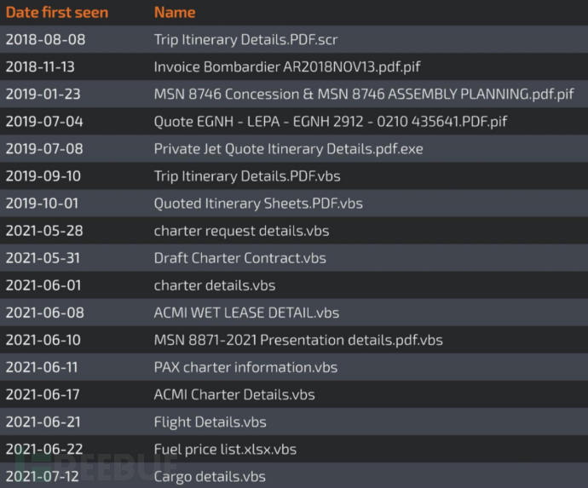
Task: Click ACMI WET LEASE DETAIL.vbs
Action: tap(246, 313)
